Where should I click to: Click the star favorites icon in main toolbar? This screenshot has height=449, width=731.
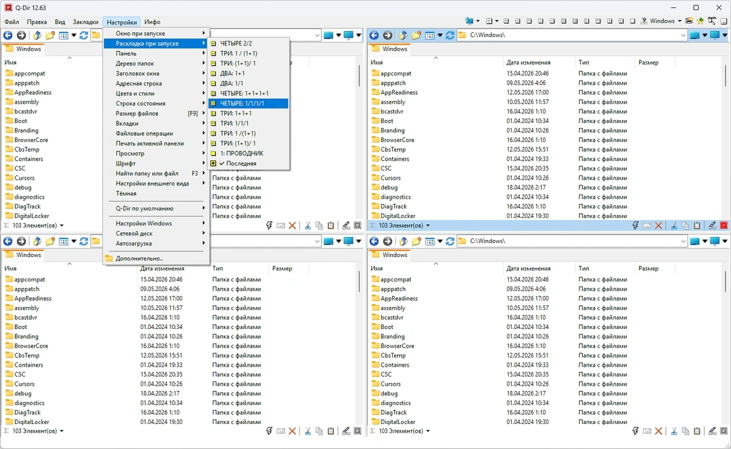700,21
